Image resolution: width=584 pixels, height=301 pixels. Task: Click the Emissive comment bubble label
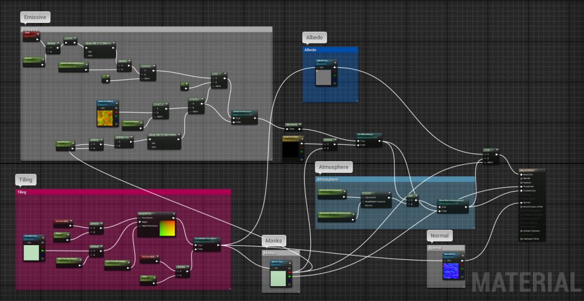(x=35, y=17)
